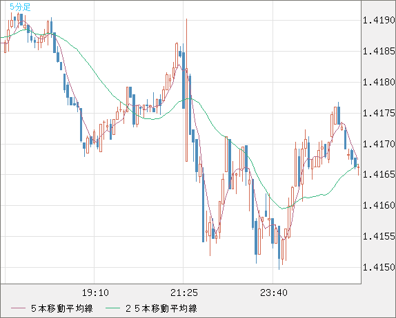
Task: Click the 1.4185 price axis label
Action: 379,51
